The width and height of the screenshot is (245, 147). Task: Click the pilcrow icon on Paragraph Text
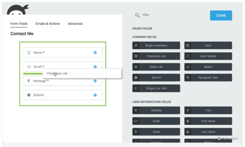click(x=188, y=78)
